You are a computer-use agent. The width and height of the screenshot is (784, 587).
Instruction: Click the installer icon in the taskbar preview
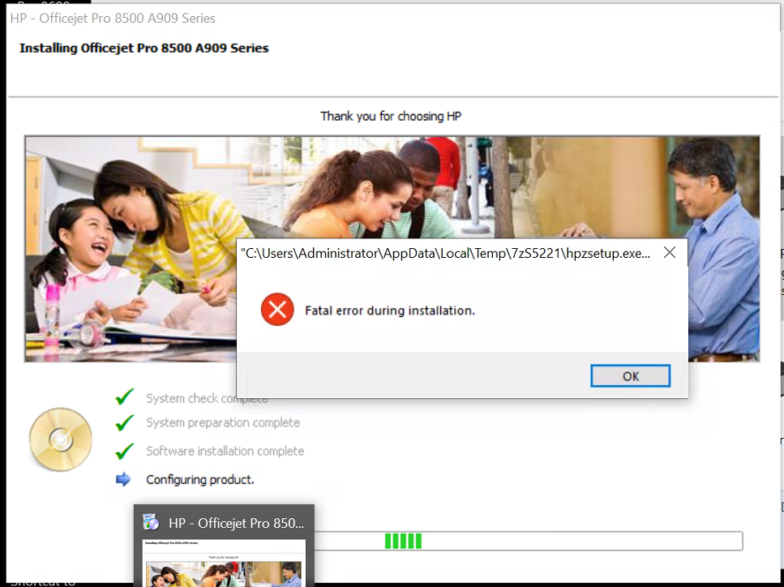tap(151, 522)
